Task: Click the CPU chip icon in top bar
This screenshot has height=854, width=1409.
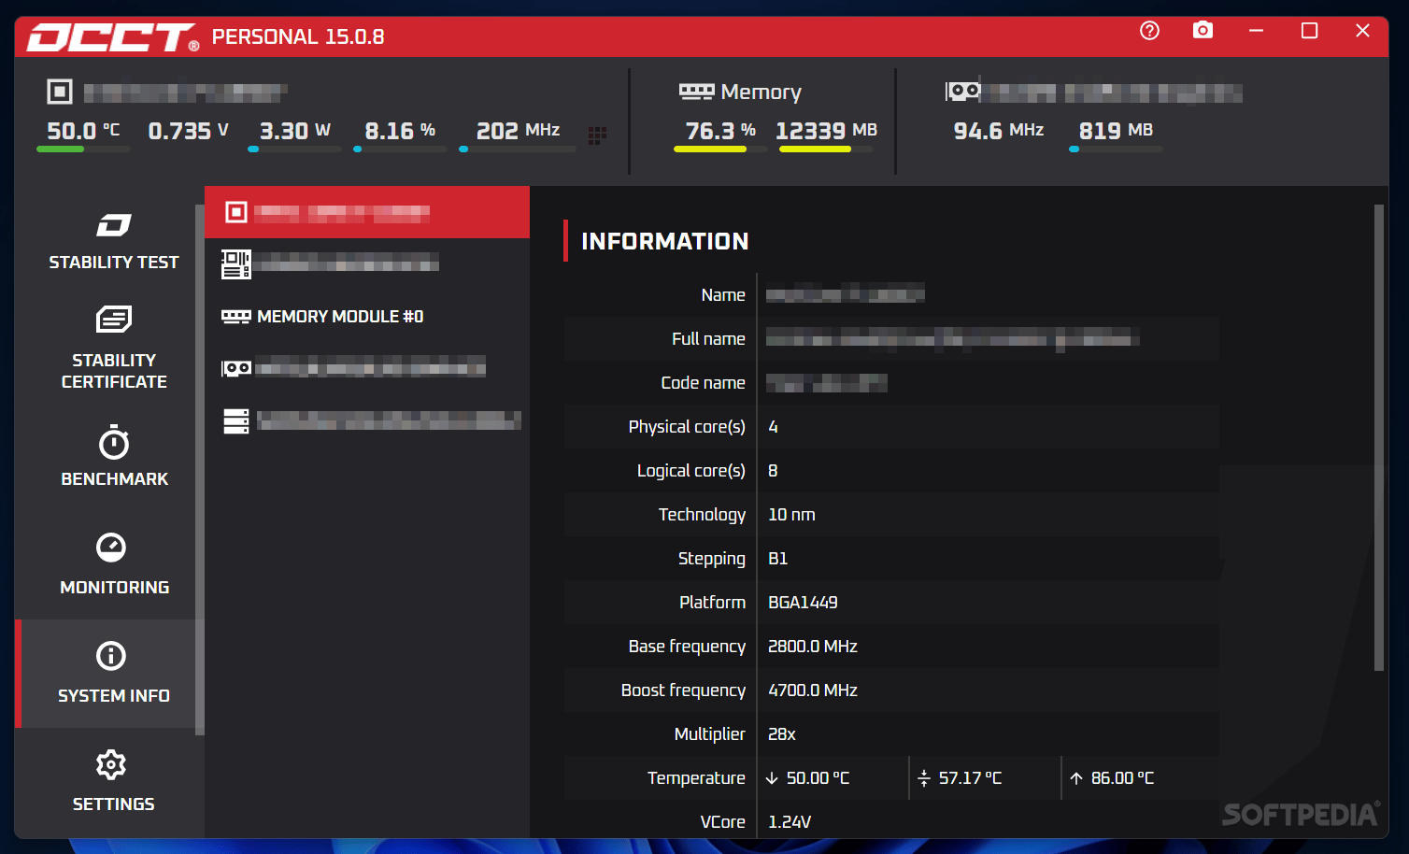Action: (60, 92)
